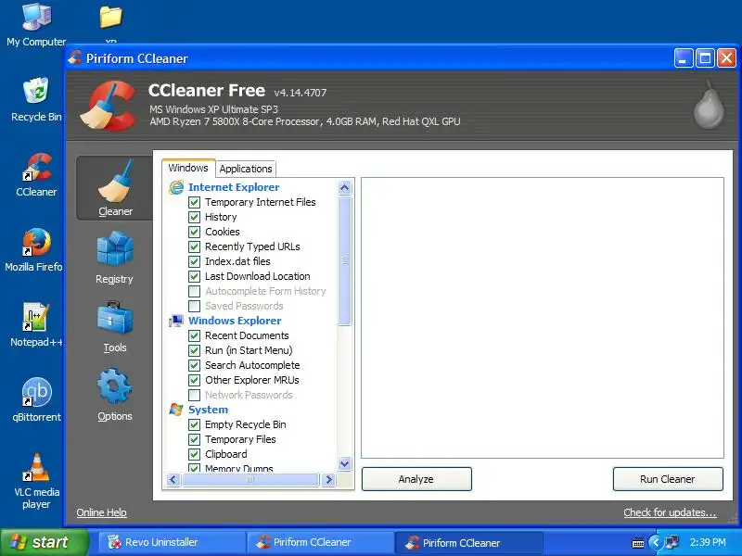Screen dimensions: 742x556
Task: Click the horizontal scrollbar thumb
Action: (250, 479)
